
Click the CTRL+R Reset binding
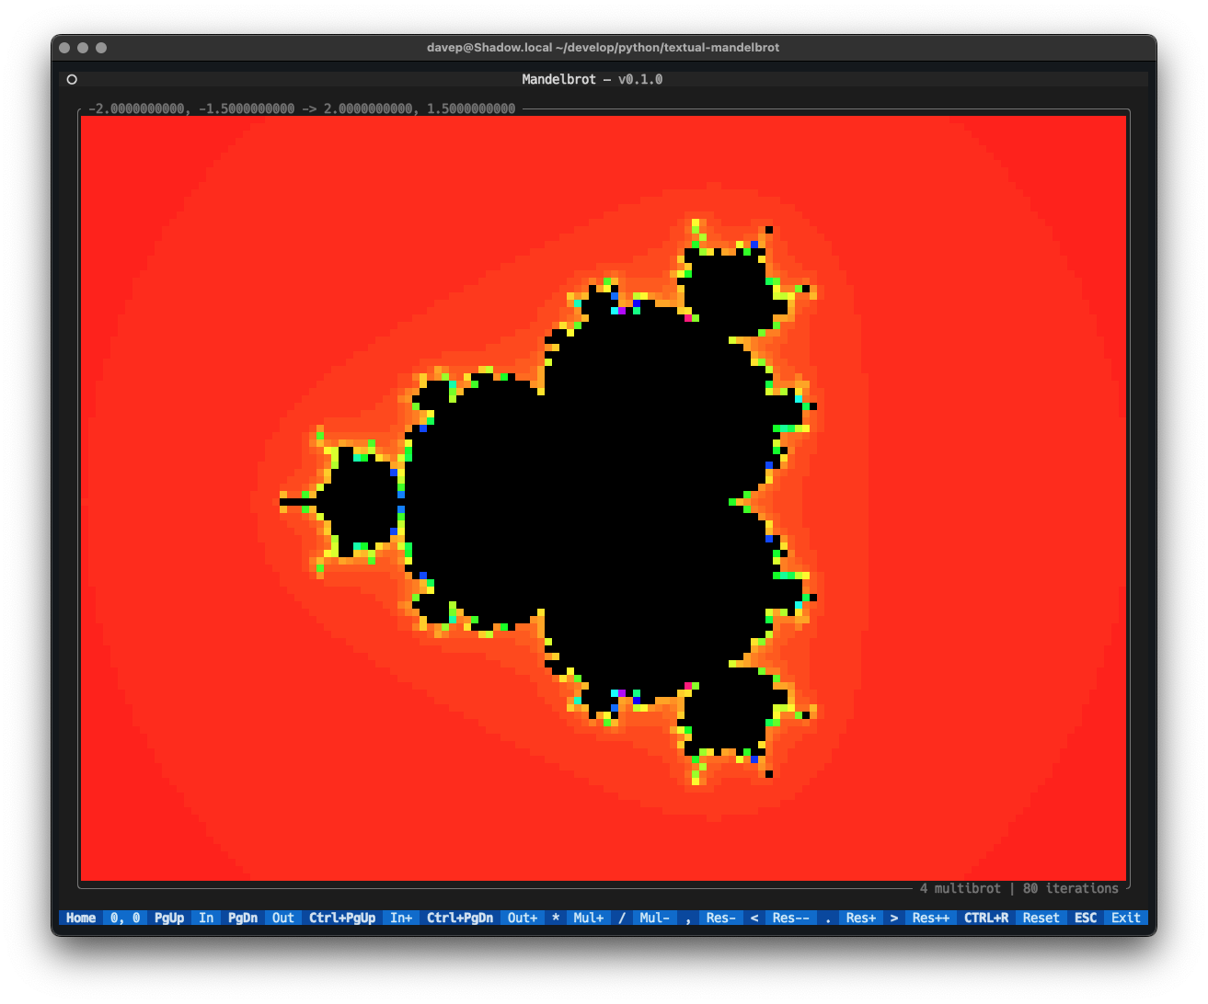click(x=1012, y=918)
